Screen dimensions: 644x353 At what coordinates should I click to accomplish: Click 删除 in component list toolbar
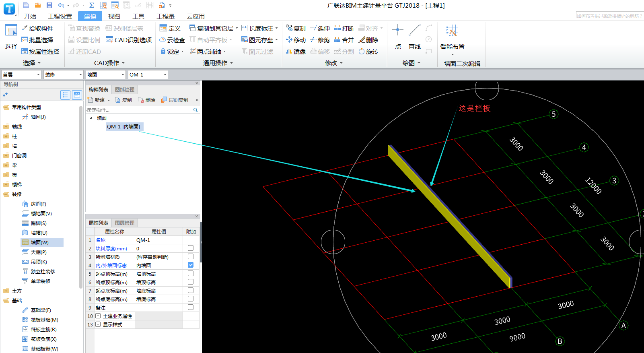147,100
